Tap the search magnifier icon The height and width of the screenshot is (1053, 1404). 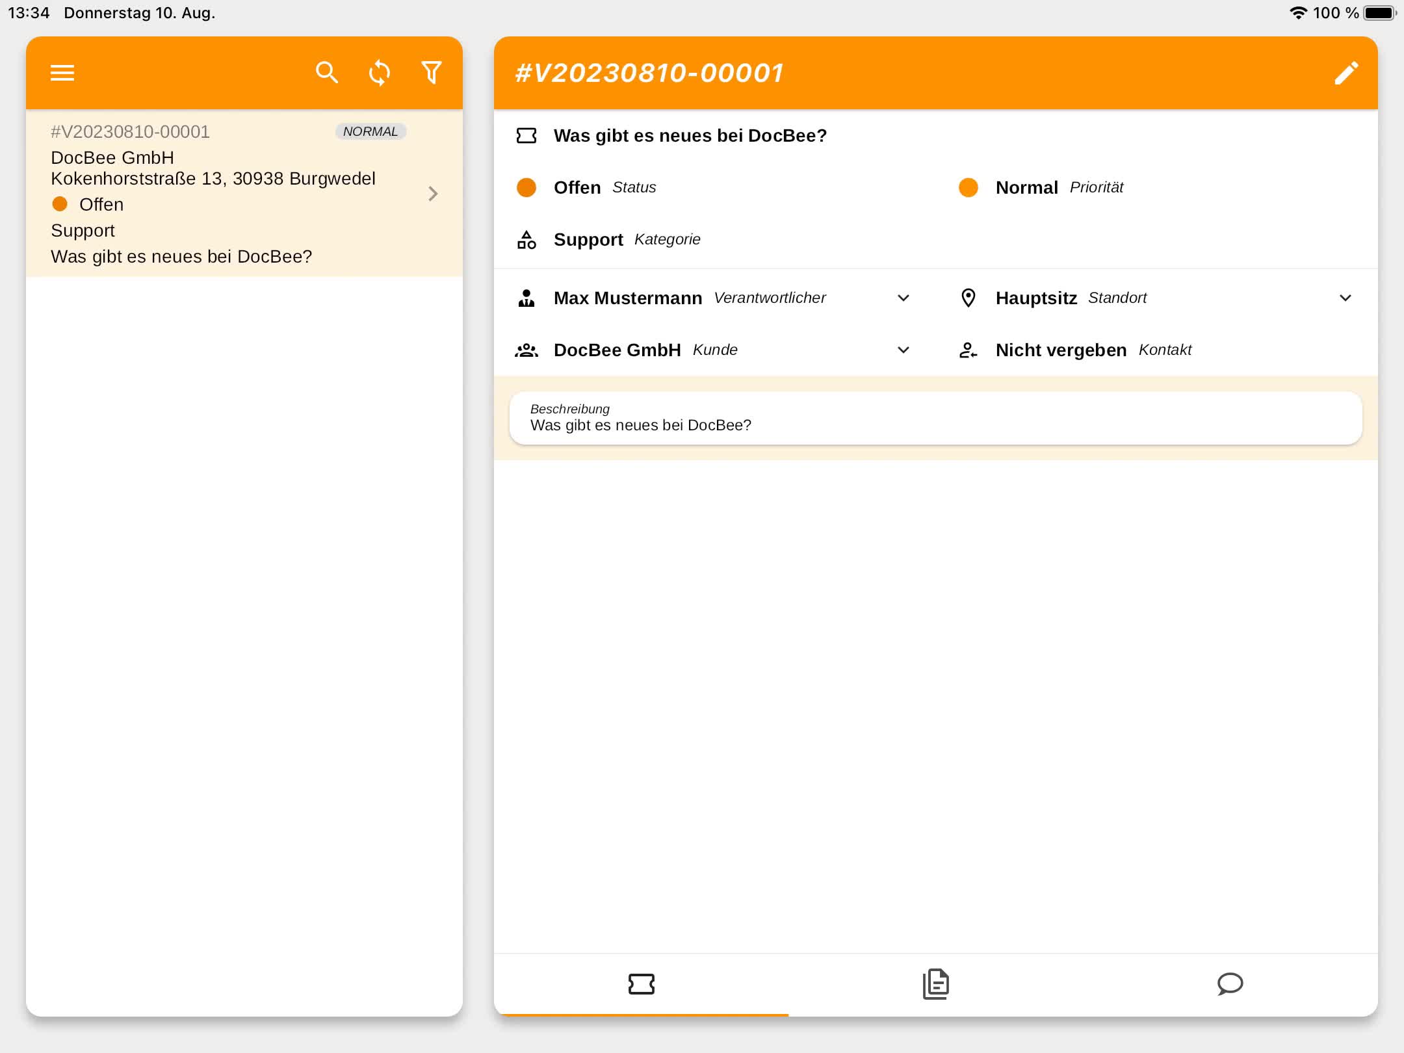point(326,73)
